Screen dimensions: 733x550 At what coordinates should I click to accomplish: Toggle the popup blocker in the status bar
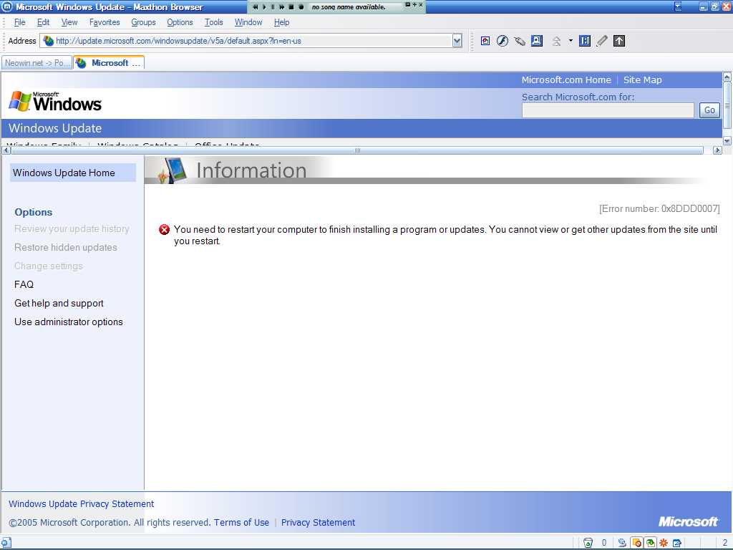[x=637, y=542]
